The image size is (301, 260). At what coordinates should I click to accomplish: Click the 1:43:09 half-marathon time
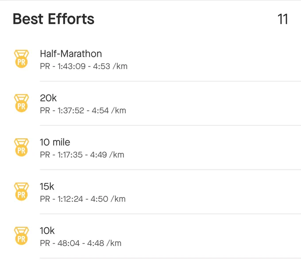coord(71,66)
